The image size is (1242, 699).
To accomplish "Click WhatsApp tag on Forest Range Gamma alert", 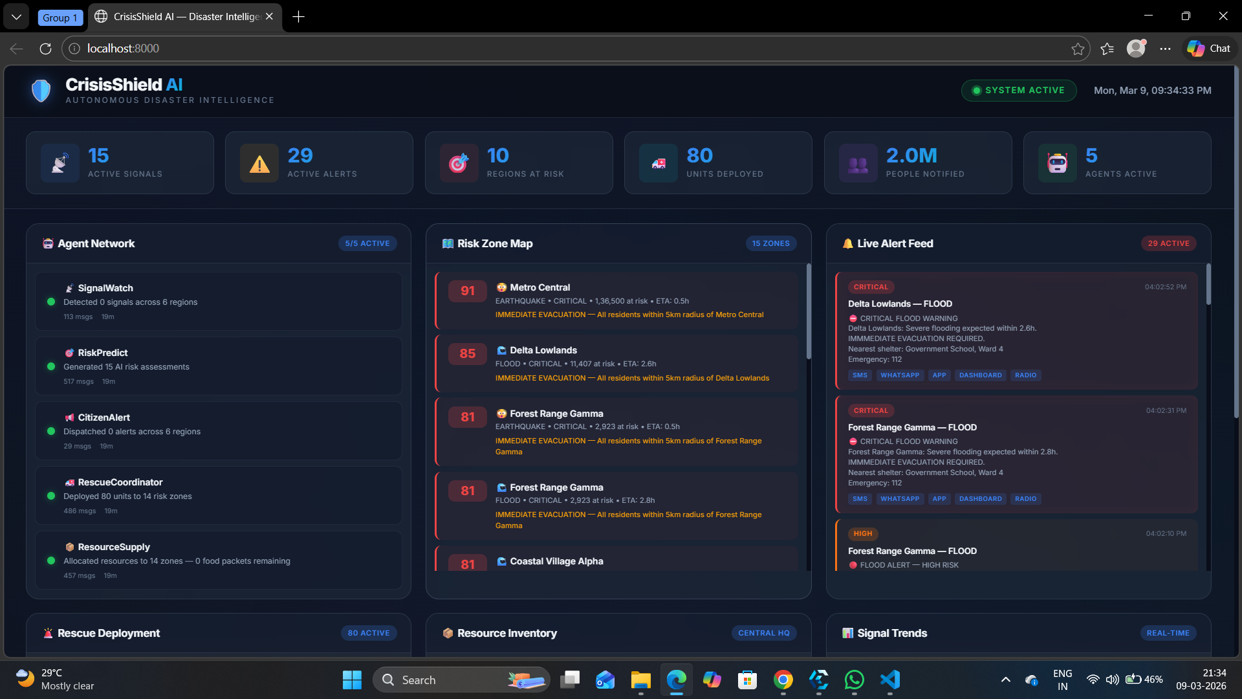I will [899, 499].
